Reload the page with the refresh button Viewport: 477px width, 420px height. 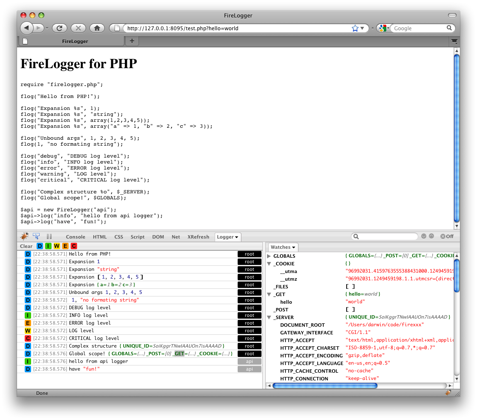(x=60, y=28)
